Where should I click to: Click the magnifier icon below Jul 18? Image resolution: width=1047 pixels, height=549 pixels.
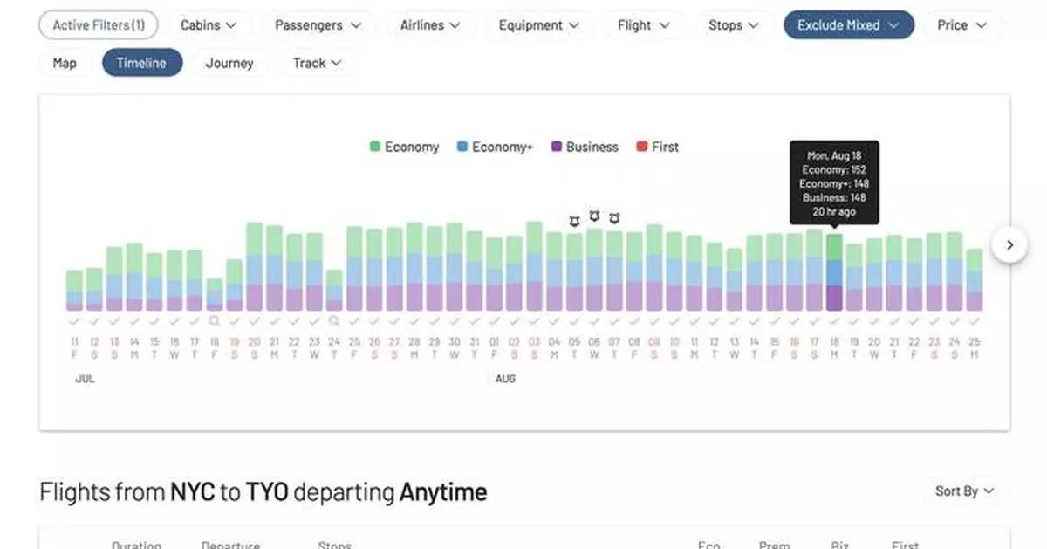(x=215, y=321)
